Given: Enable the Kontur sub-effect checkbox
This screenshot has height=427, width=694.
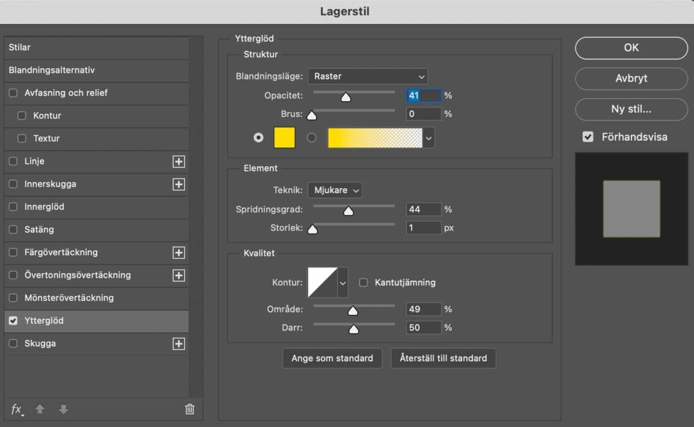Looking at the screenshot, I should pos(22,116).
